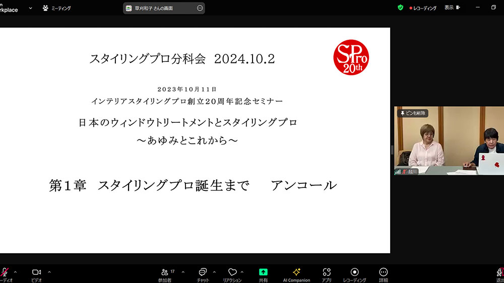Screen dimensions: 504x283
Task: Click the divider handle beside video panel
Action: pyautogui.click(x=392, y=150)
